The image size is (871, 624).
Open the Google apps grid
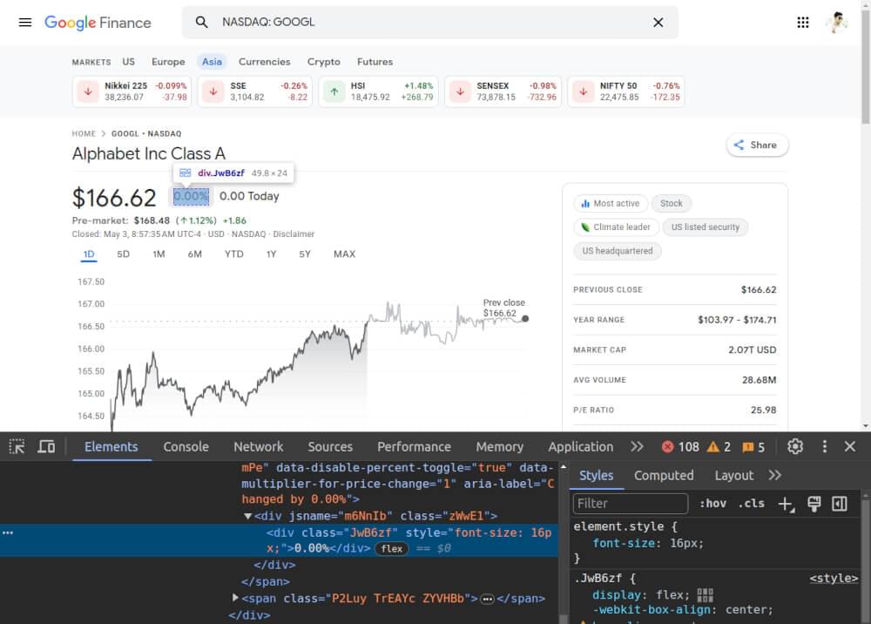[x=802, y=22]
